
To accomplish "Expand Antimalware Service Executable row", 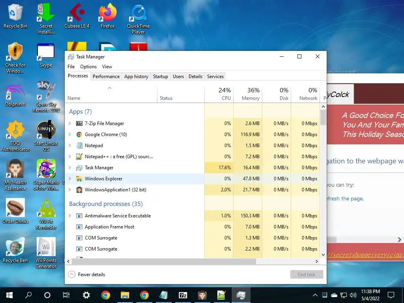I will tap(69, 216).
